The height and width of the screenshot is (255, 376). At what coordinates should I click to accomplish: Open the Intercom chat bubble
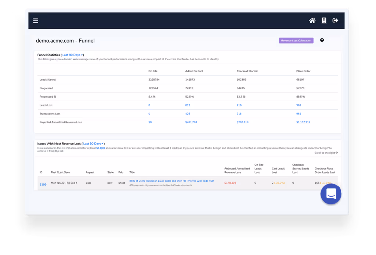330,193
